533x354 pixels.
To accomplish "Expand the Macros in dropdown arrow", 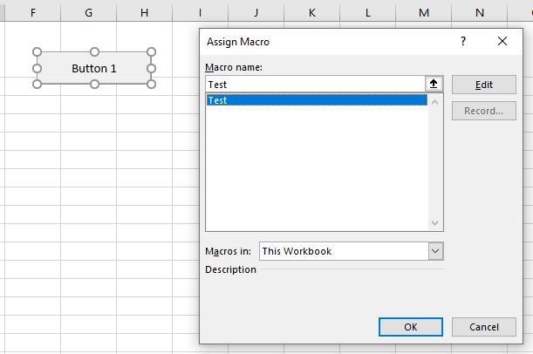I will [436, 251].
